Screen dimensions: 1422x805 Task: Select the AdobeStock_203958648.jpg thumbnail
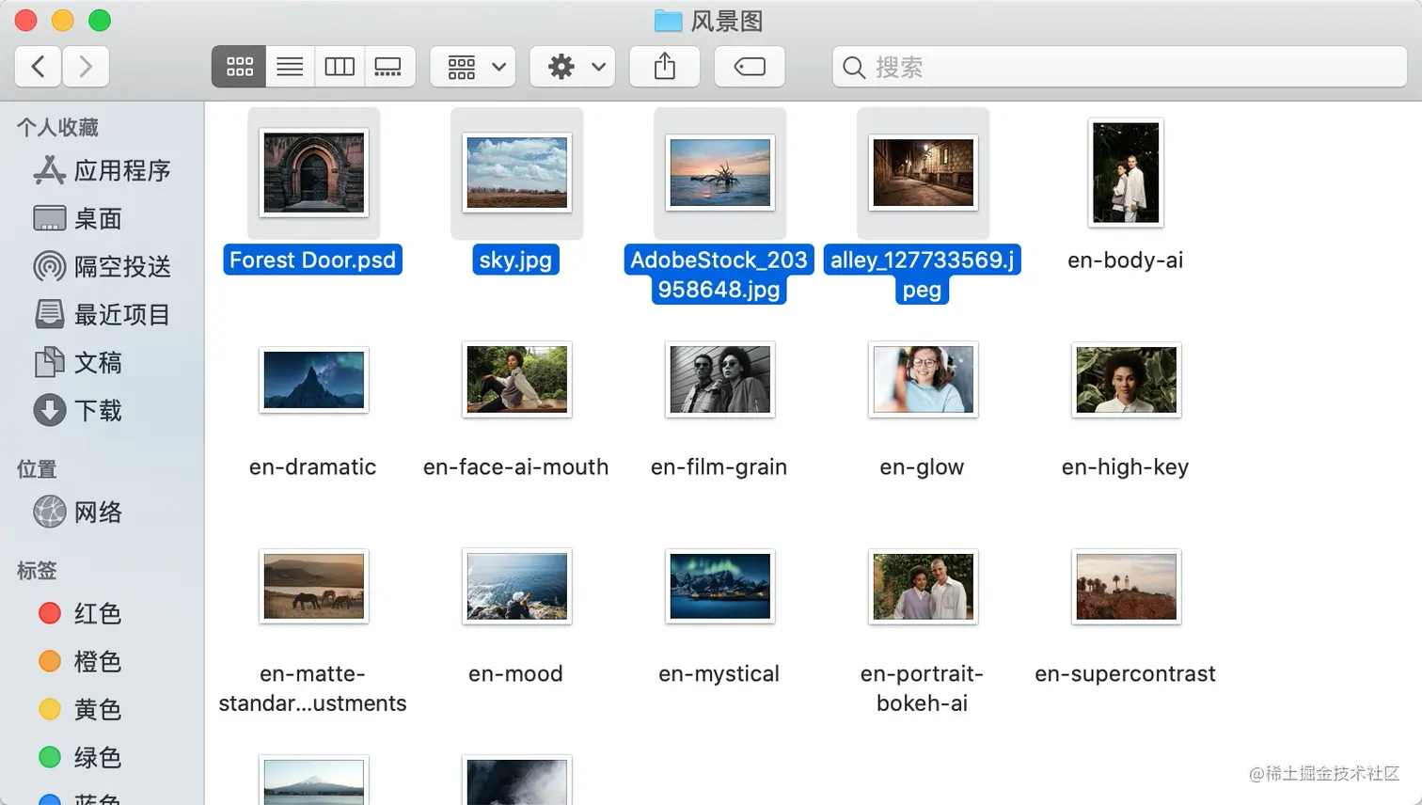[x=720, y=172]
